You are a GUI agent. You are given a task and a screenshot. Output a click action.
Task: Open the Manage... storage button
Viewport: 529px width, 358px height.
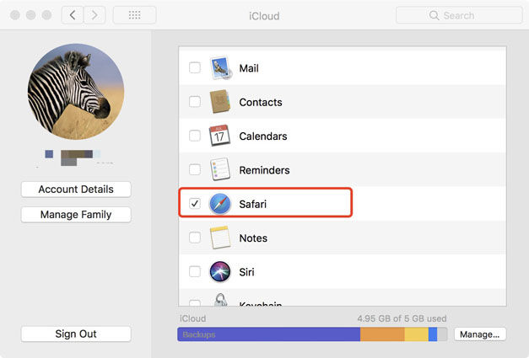click(x=480, y=334)
